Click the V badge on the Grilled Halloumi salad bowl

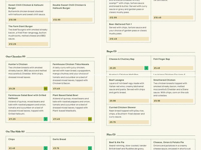pyautogui.click(x=45, y=119)
